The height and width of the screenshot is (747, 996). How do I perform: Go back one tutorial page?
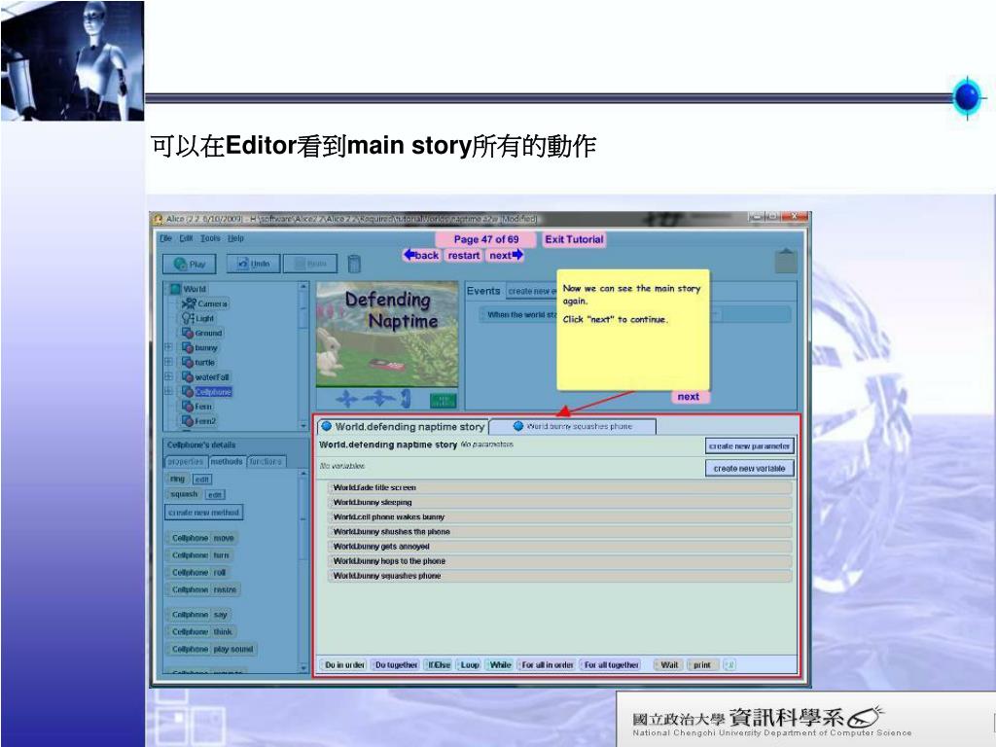pyautogui.click(x=421, y=256)
